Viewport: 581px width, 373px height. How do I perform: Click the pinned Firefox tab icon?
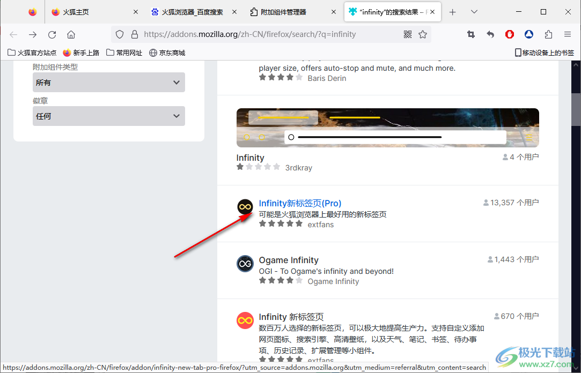coord(33,12)
